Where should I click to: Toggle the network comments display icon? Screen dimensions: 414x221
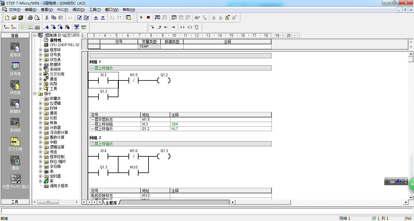click(x=30, y=27)
